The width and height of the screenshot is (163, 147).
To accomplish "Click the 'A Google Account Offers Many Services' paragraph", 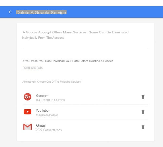I will 75,35.
